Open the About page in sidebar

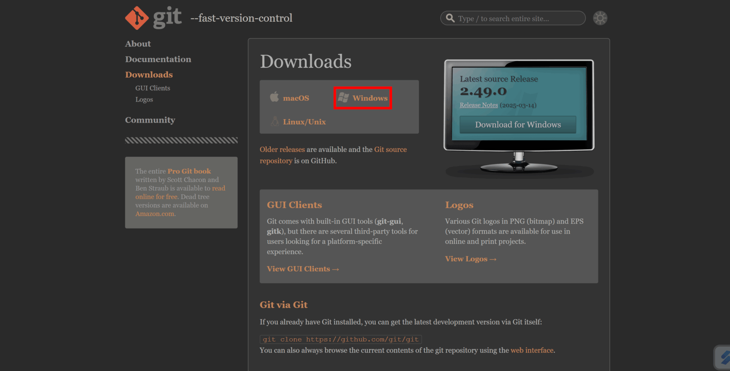coord(138,44)
